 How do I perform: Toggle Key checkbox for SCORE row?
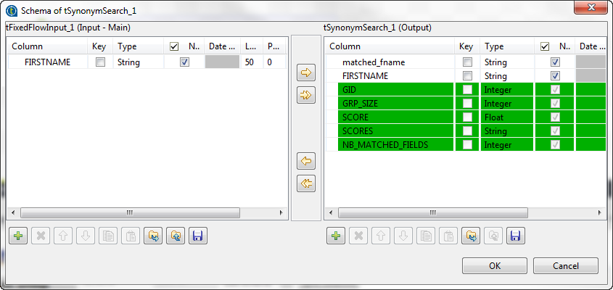(x=467, y=117)
